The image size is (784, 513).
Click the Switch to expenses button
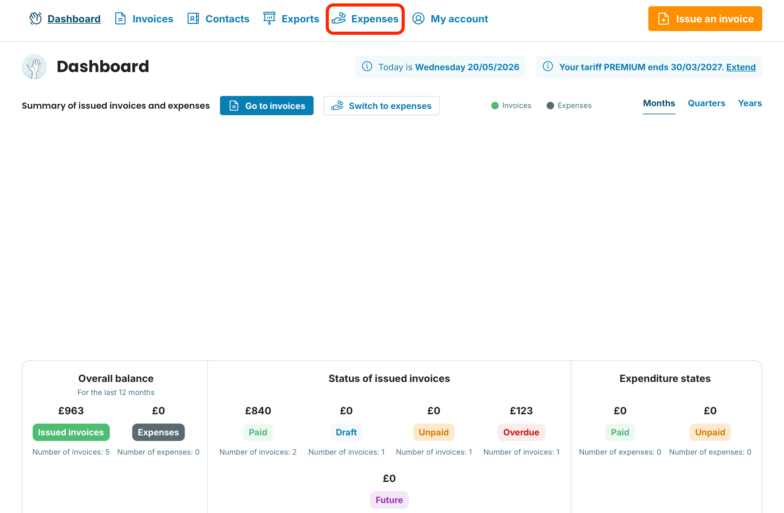pos(381,106)
